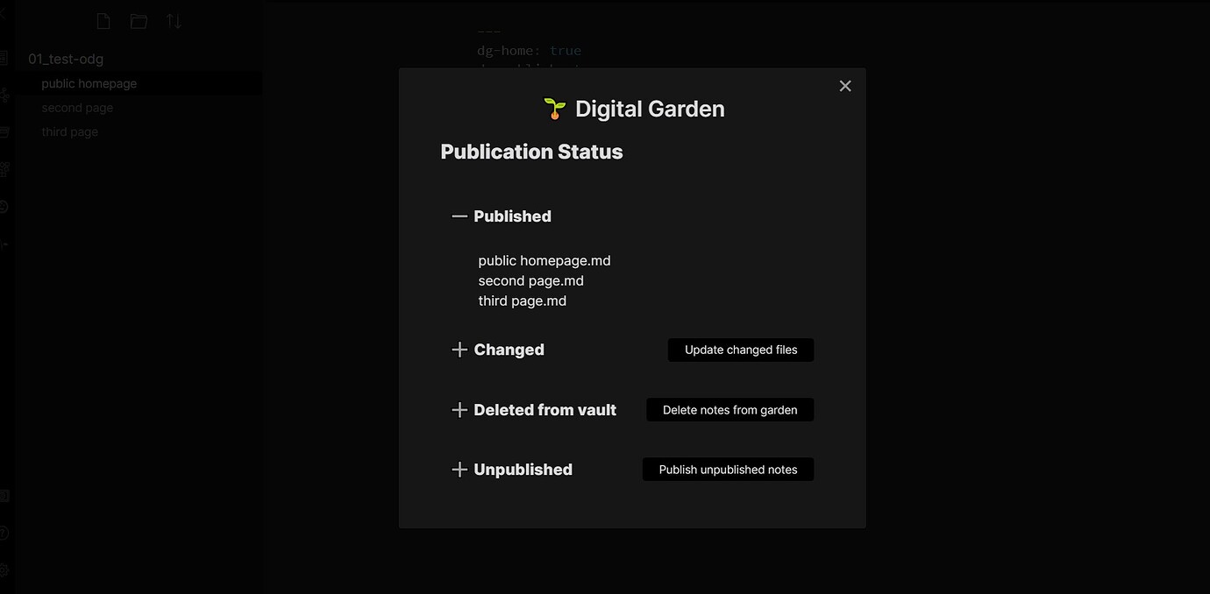Expand the Deleted from vault section
Screen dimensions: 1210x594
click(459, 409)
